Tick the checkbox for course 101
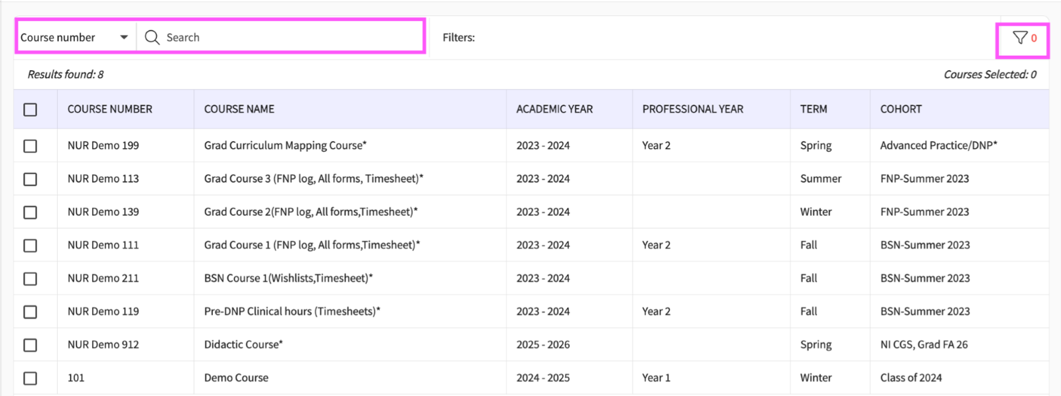 [31, 378]
